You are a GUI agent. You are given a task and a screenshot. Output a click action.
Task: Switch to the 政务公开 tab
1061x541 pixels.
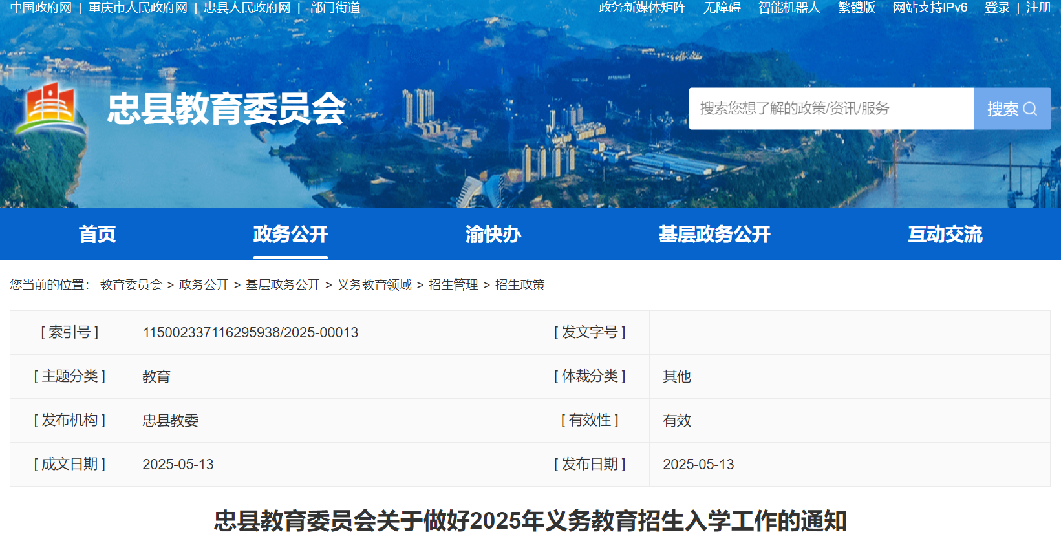click(290, 234)
